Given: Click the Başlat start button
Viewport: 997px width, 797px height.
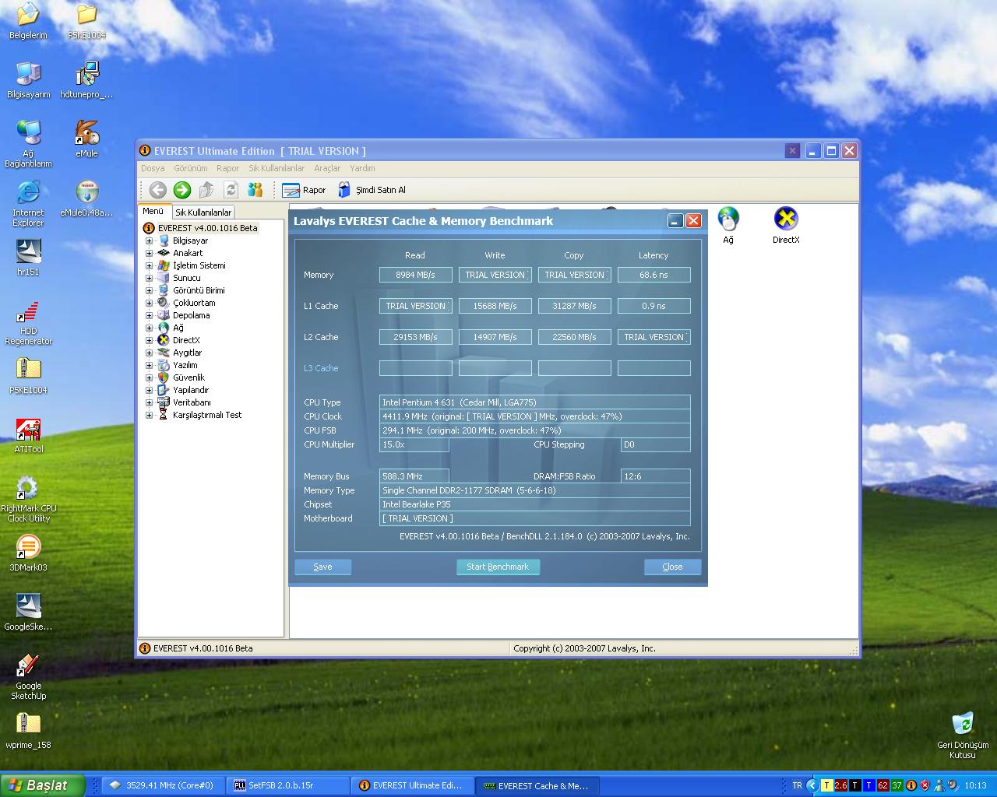Looking at the screenshot, I should pos(43,785).
